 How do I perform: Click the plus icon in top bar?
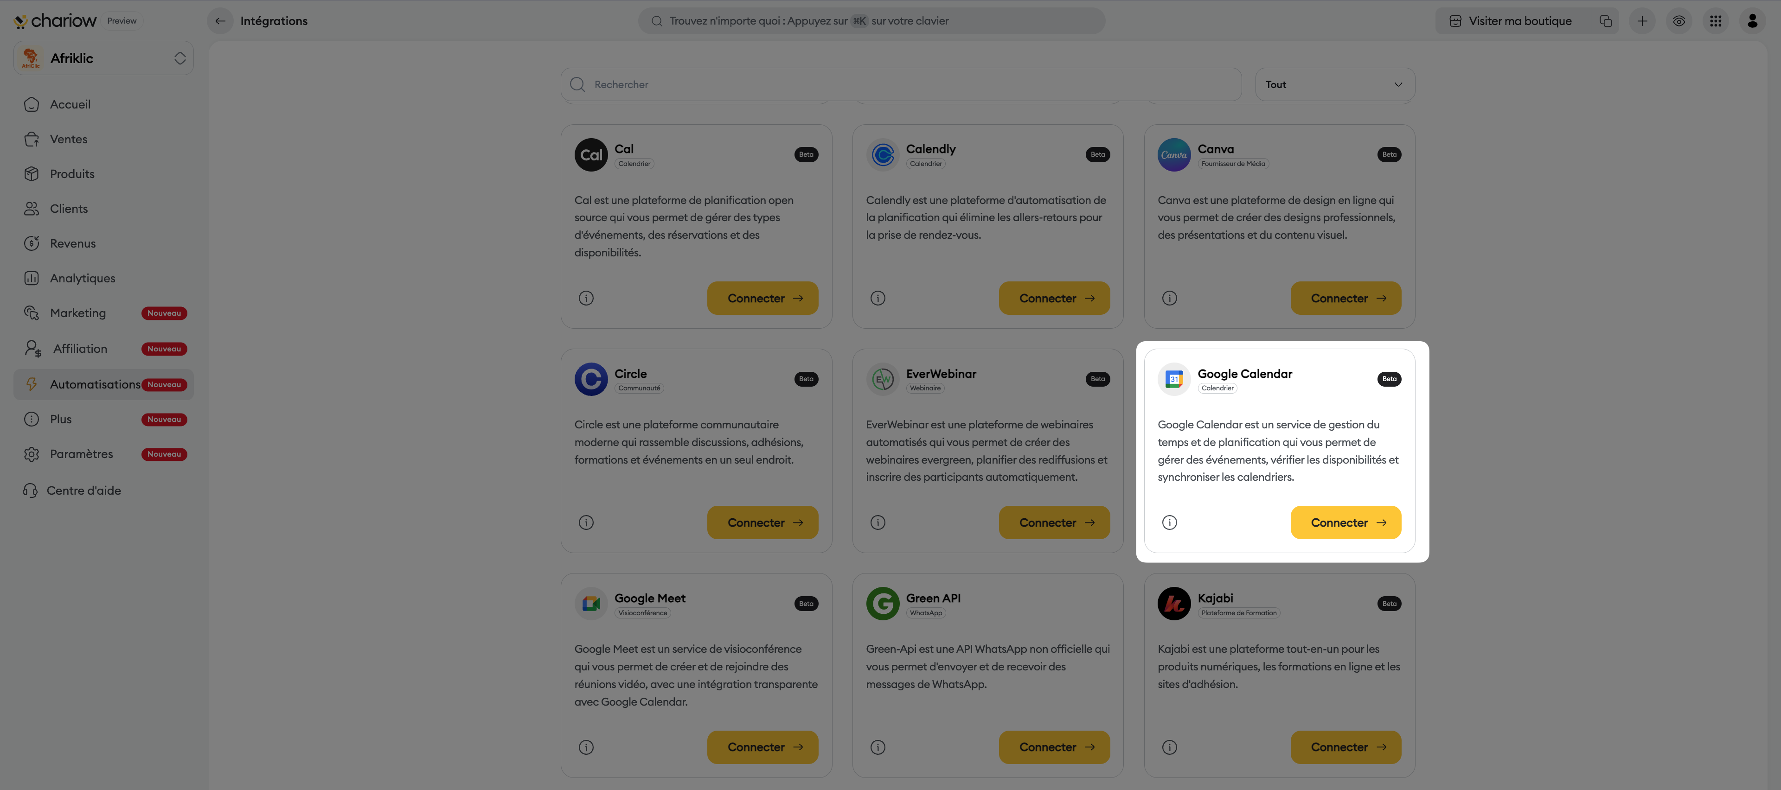pyautogui.click(x=1642, y=21)
